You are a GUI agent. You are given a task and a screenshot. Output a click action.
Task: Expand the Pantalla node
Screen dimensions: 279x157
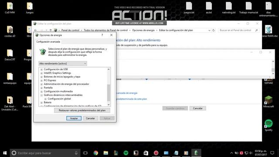[41, 88]
